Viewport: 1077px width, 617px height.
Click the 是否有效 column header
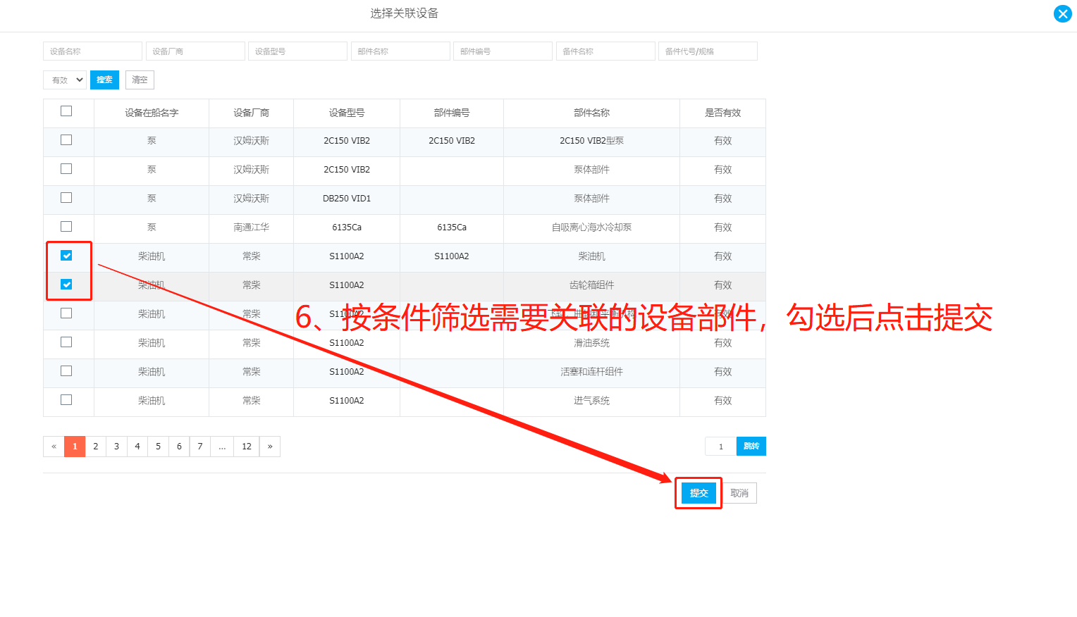[x=723, y=113]
